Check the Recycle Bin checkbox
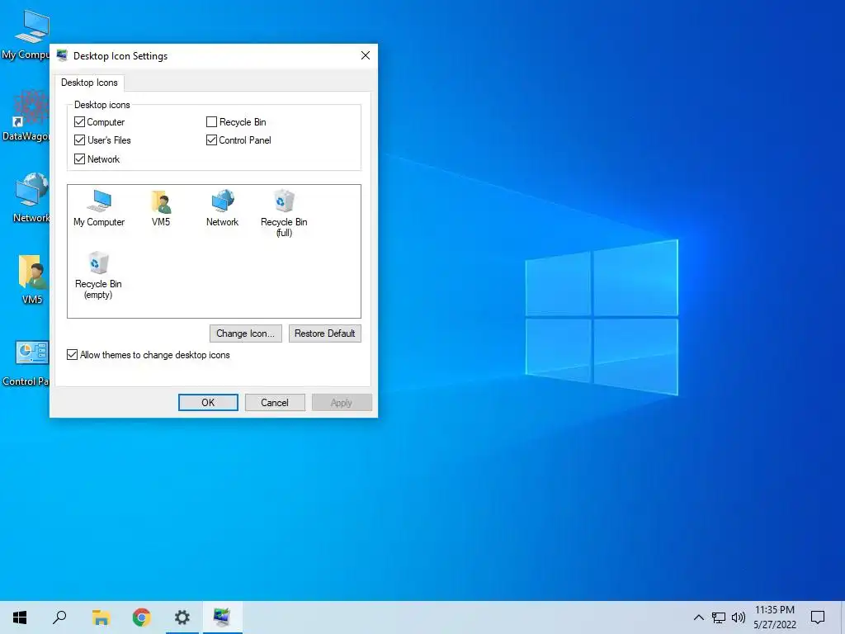 [212, 122]
